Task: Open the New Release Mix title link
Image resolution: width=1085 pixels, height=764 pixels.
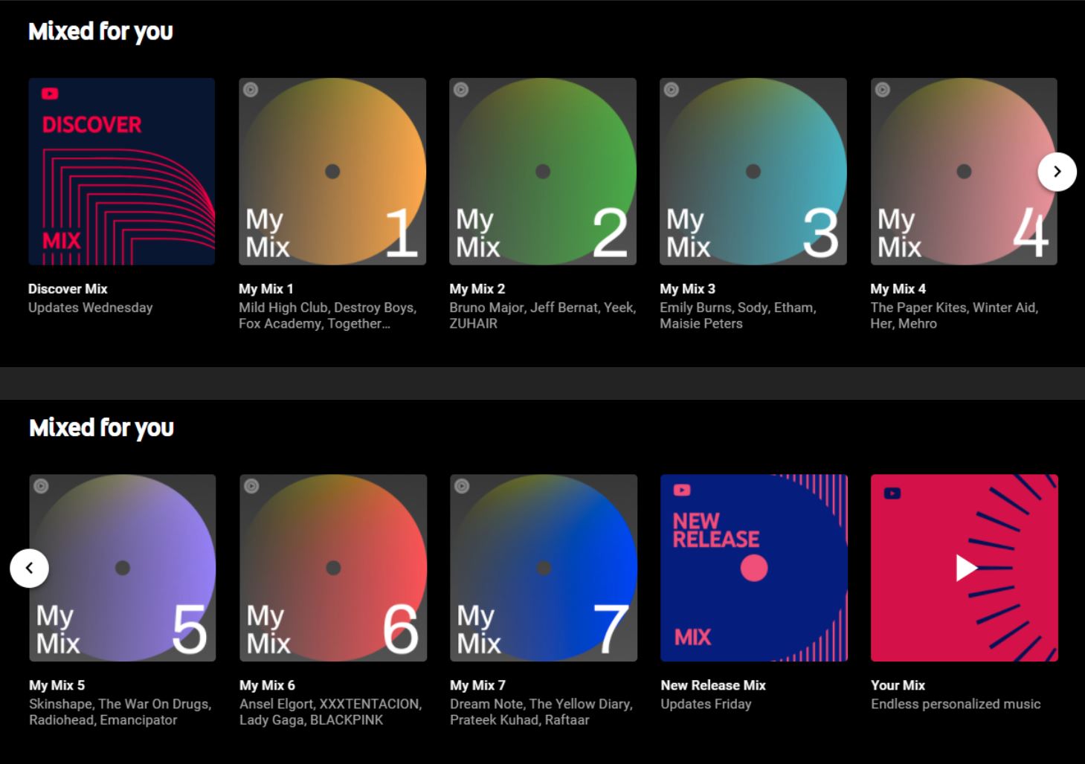Action: 713,685
